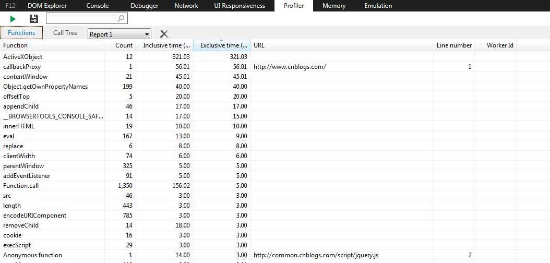
Task: Switch to the Call Tree view
Action: pyautogui.click(x=65, y=32)
